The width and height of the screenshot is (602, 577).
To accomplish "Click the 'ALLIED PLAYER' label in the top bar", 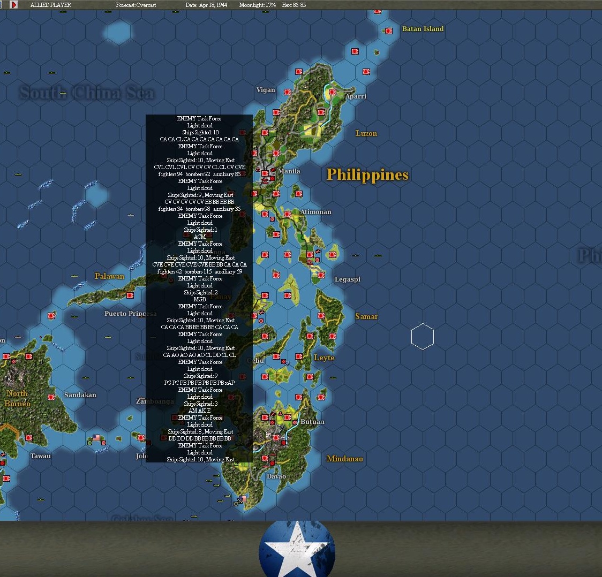I will [x=51, y=5].
